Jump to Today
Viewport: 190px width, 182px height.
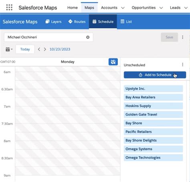click(25, 49)
